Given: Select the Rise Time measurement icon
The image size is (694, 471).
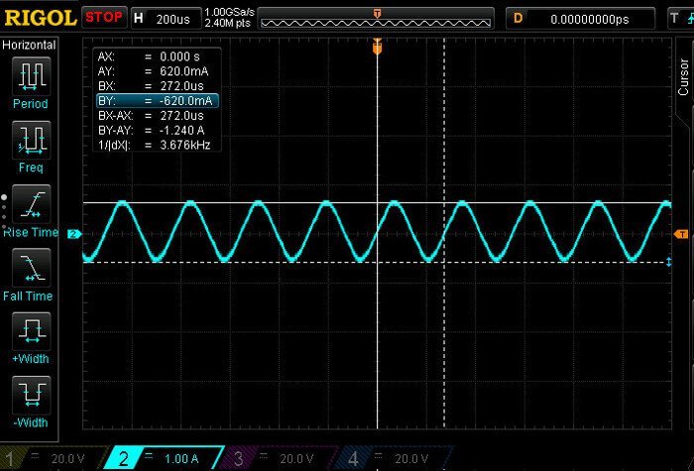Looking at the screenshot, I should coord(31,204).
